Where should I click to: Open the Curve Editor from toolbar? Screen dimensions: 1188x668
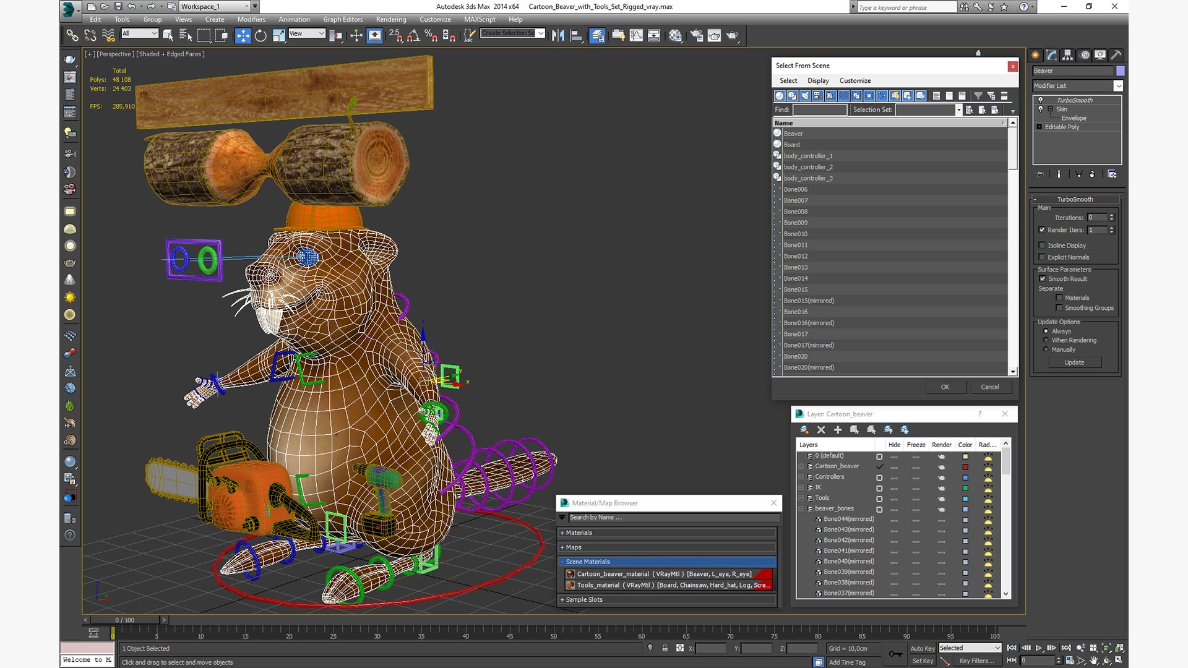[636, 35]
